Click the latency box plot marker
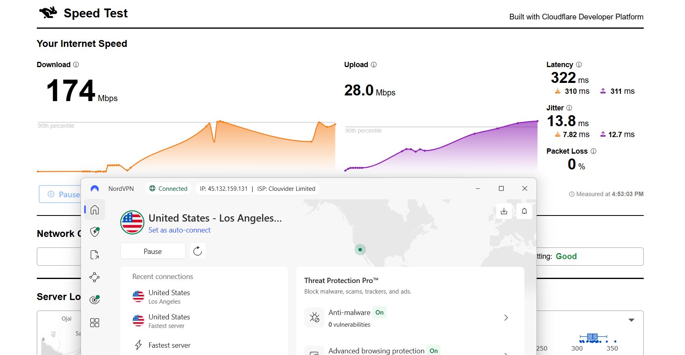The height and width of the screenshot is (355, 685). (592, 336)
